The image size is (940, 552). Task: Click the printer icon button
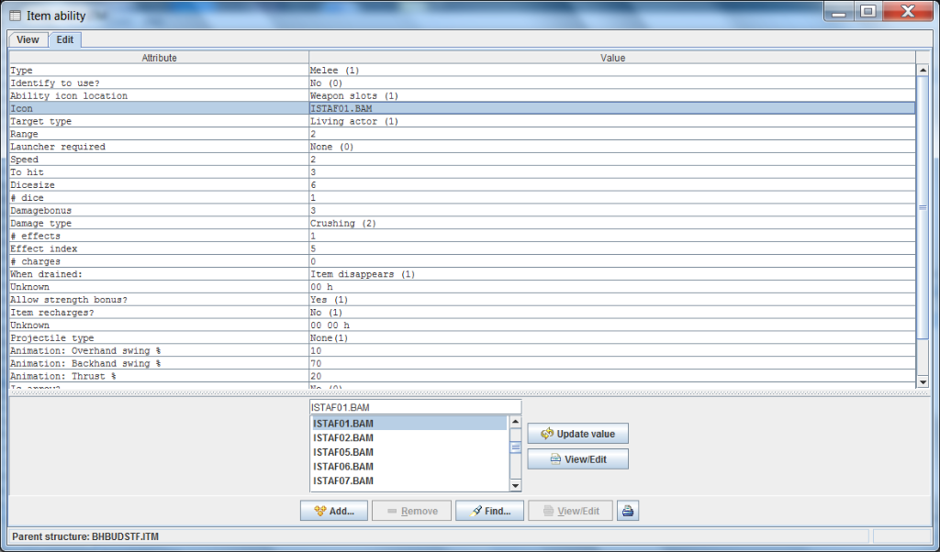click(628, 511)
